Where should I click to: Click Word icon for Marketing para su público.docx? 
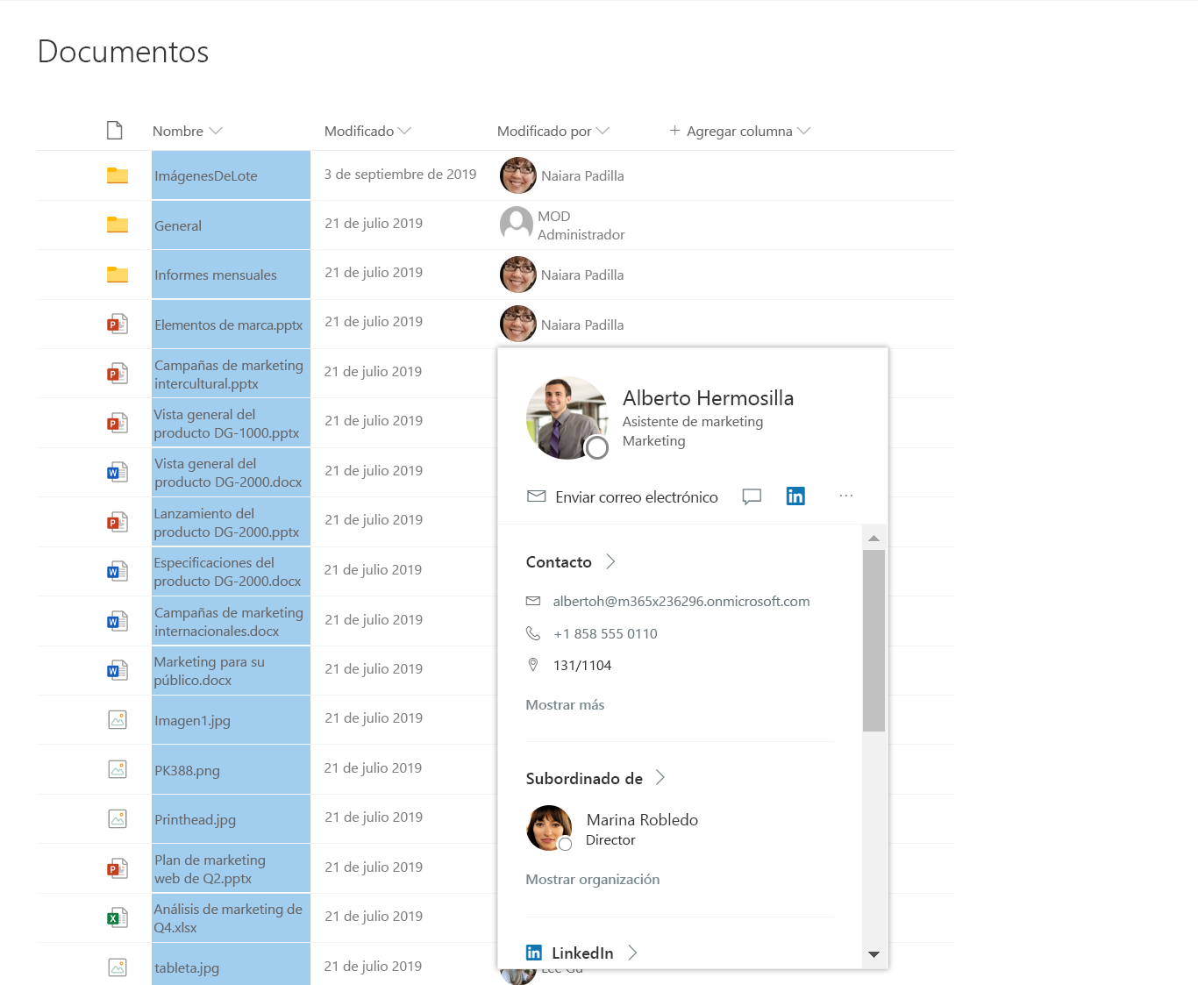tap(118, 671)
